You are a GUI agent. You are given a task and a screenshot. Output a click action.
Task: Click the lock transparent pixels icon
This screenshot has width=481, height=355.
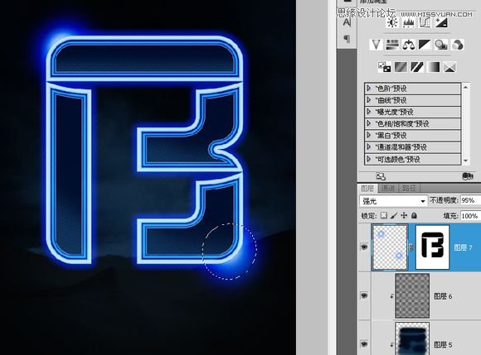(x=383, y=215)
